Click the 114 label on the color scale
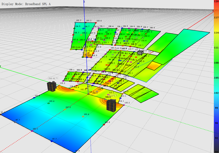The height and width of the screenshot is (153, 219). [x=216, y=33]
